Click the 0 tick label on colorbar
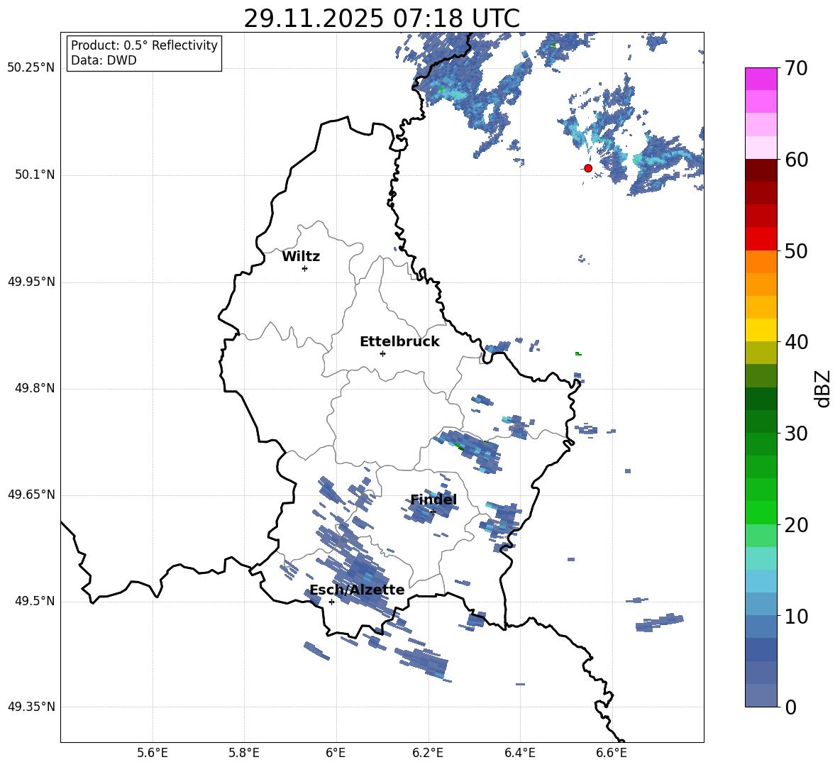 (791, 707)
